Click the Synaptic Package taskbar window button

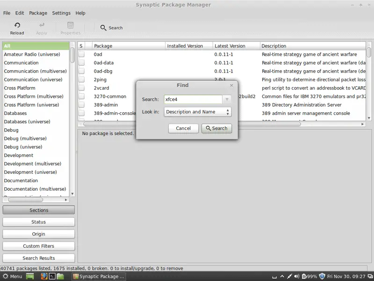pyautogui.click(x=99, y=276)
